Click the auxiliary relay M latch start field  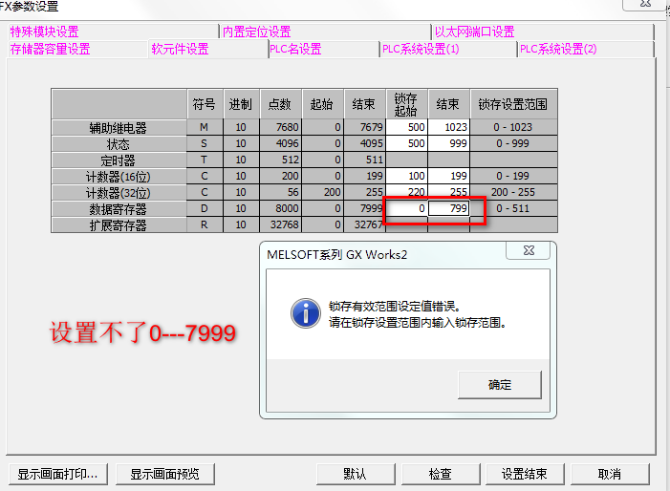point(406,127)
